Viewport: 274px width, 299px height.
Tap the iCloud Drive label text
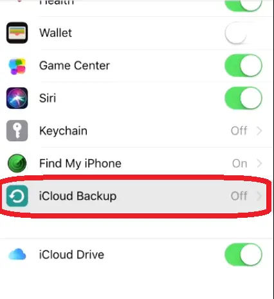(71, 255)
